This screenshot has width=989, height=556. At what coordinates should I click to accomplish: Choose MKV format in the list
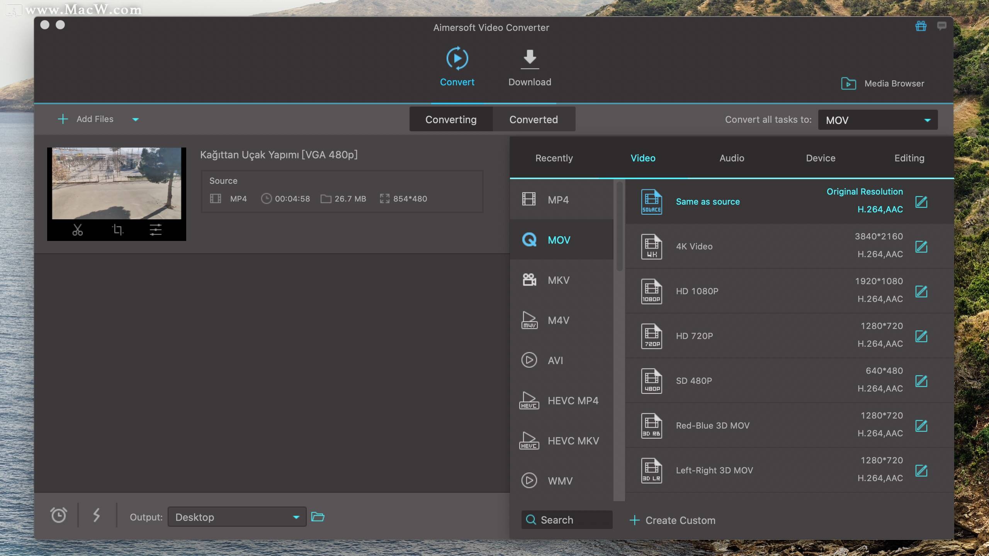(561, 280)
